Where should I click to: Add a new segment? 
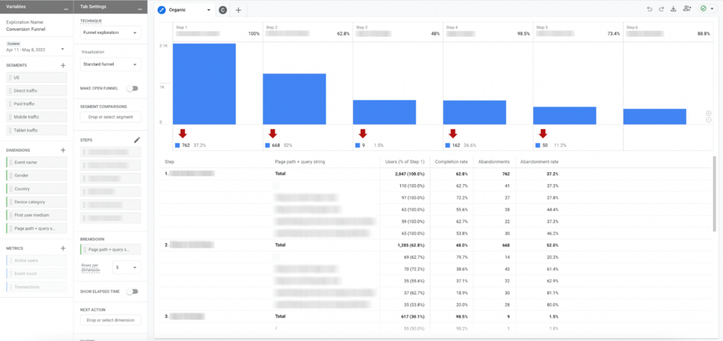(63, 66)
